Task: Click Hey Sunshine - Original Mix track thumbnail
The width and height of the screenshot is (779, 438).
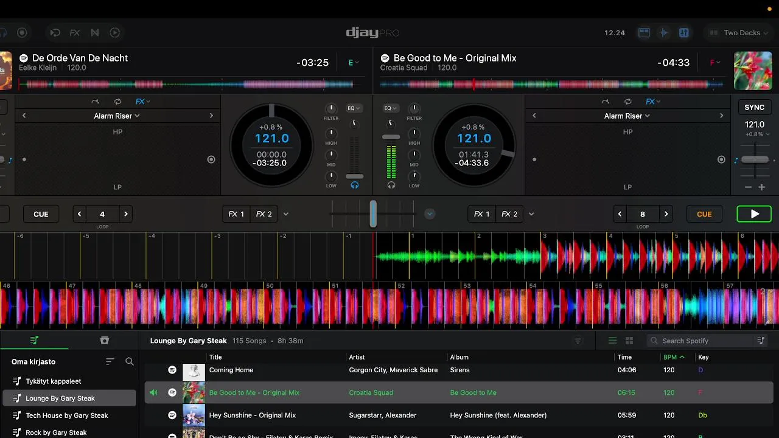Action: tap(194, 415)
